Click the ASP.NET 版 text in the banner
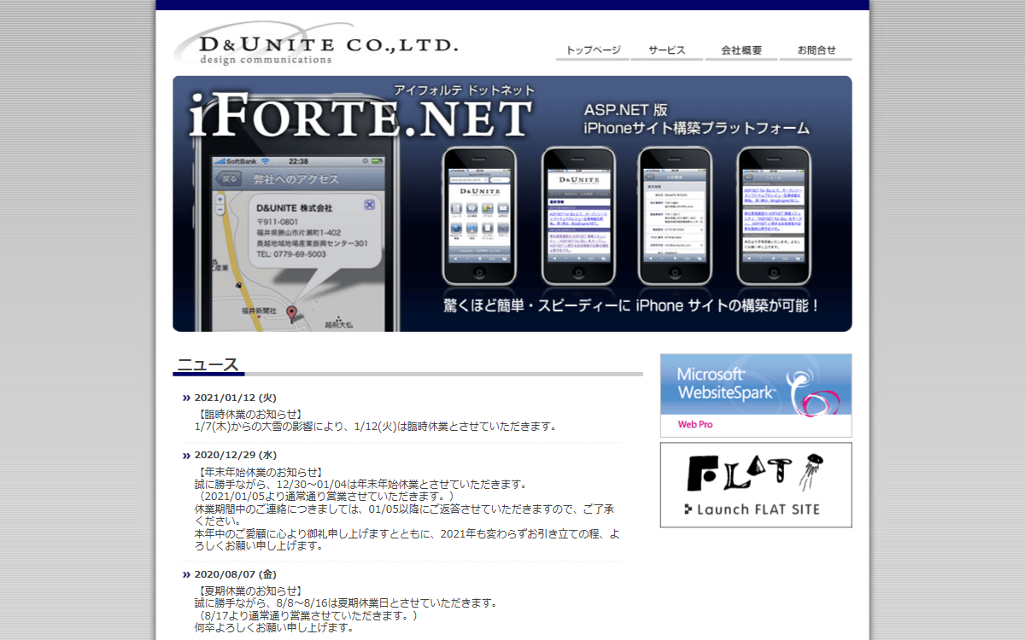 [x=626, y=109]
